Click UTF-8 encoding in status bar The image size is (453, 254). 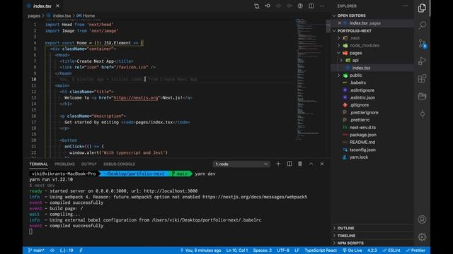283,250
